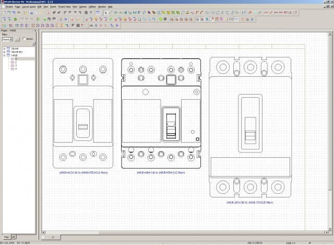The width and height of the screenshot is (334, 245).
Task: Click the first magnifier zoom icon
Action: pos(145,19)
